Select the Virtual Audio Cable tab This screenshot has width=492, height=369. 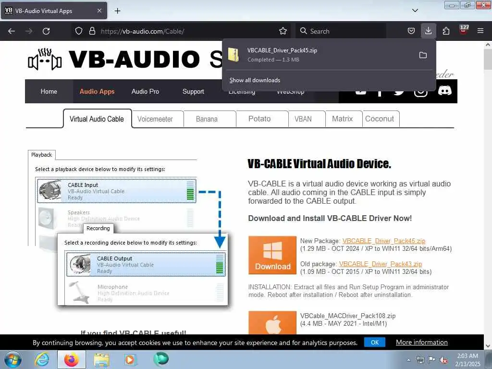point(97,119)
